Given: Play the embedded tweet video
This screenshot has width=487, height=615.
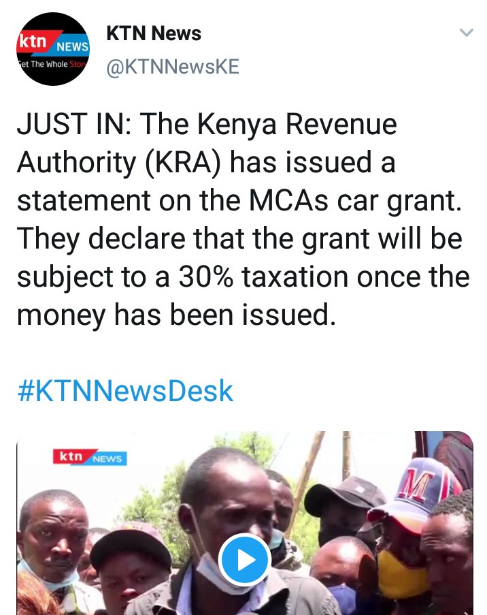Looking at the screenshot, I should click(x=245, y=560).
